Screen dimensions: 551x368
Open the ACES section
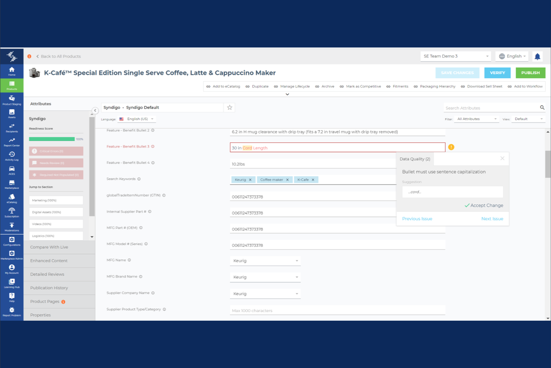[12, 170]
